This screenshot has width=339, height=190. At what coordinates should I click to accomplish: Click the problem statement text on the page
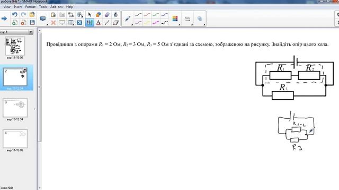tap(188, 44)
